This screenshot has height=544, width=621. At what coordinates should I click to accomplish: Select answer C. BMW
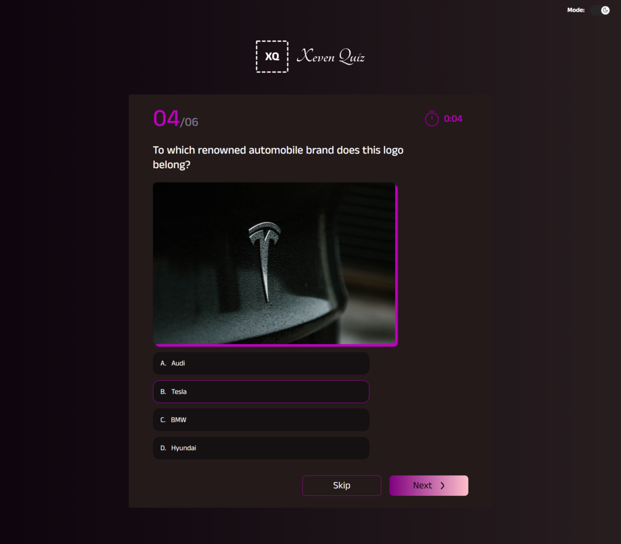[261, 420]
